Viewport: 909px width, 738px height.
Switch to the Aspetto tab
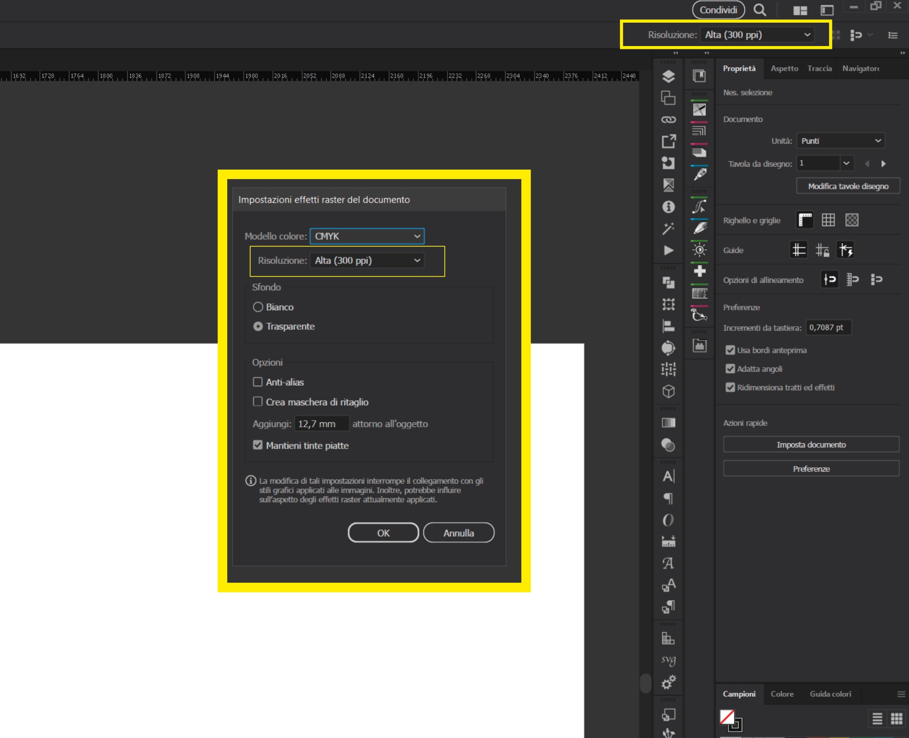(x=784, y=68)
